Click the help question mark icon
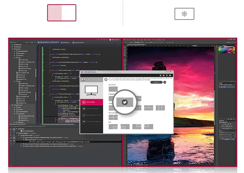This screenshot has height=173, width=244. [x=166, y=75]
